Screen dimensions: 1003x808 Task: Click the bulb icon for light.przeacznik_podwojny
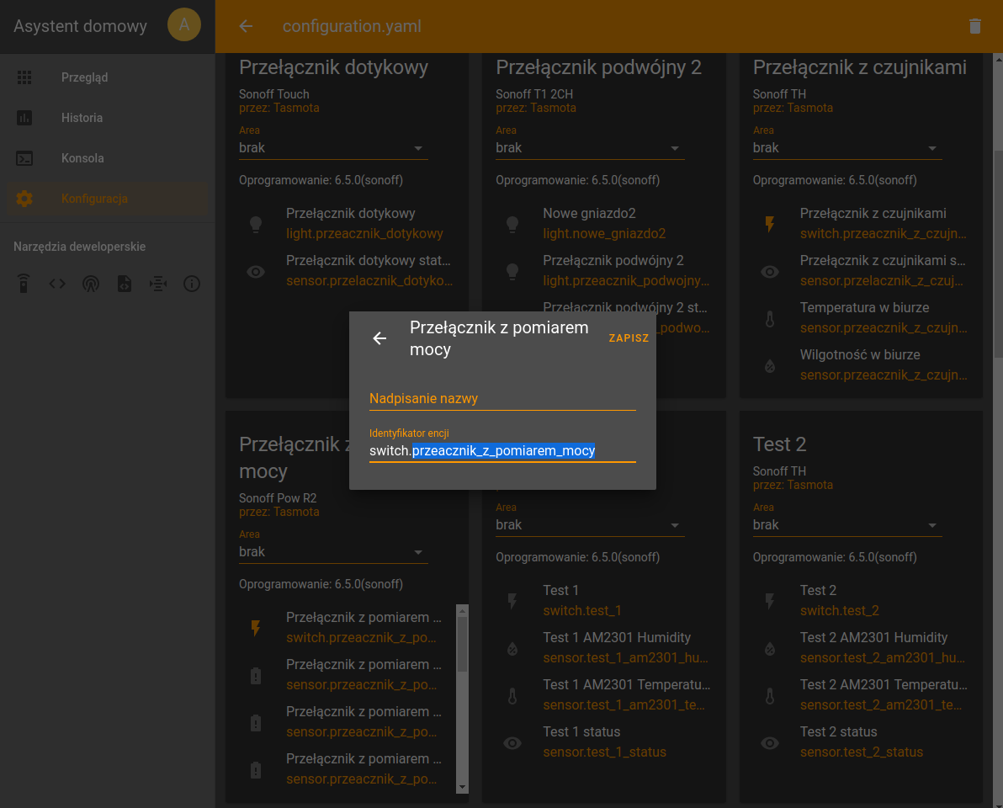click(x=512, y=271)
